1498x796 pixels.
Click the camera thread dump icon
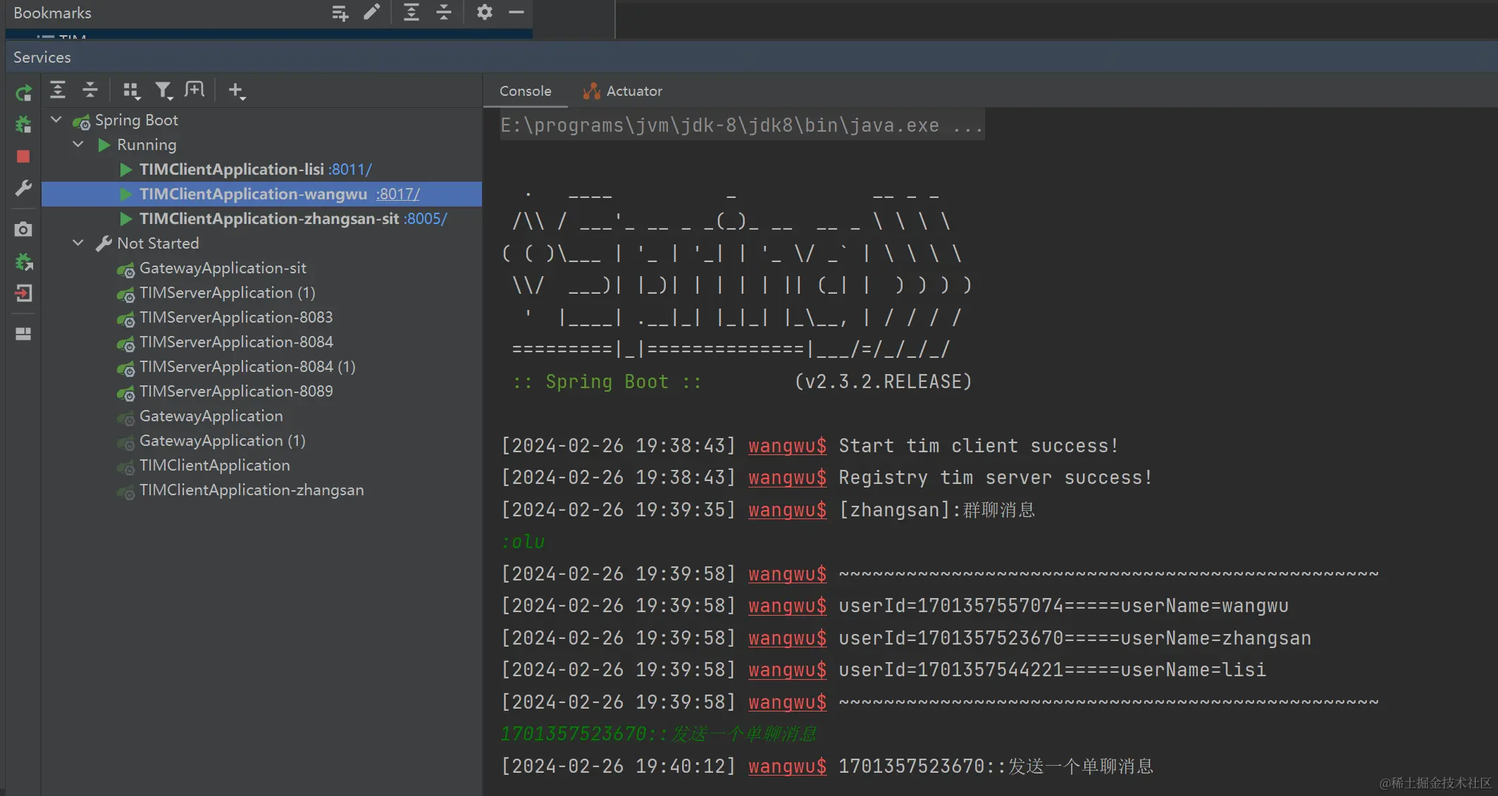click(x=23, y=230)
